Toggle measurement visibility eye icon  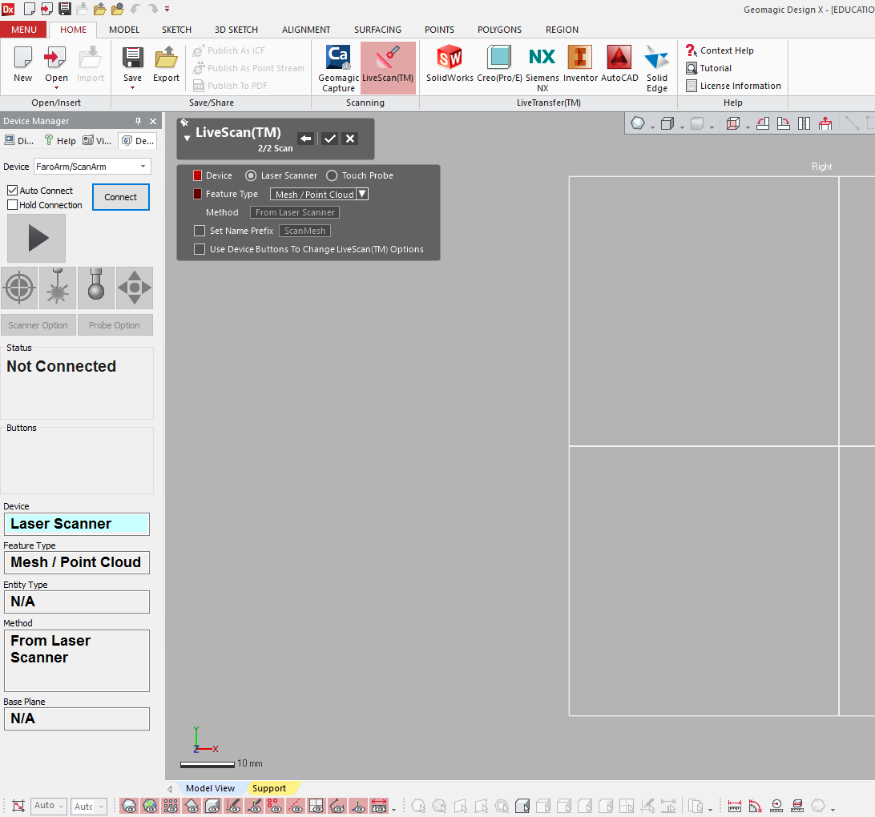[380, 806]
